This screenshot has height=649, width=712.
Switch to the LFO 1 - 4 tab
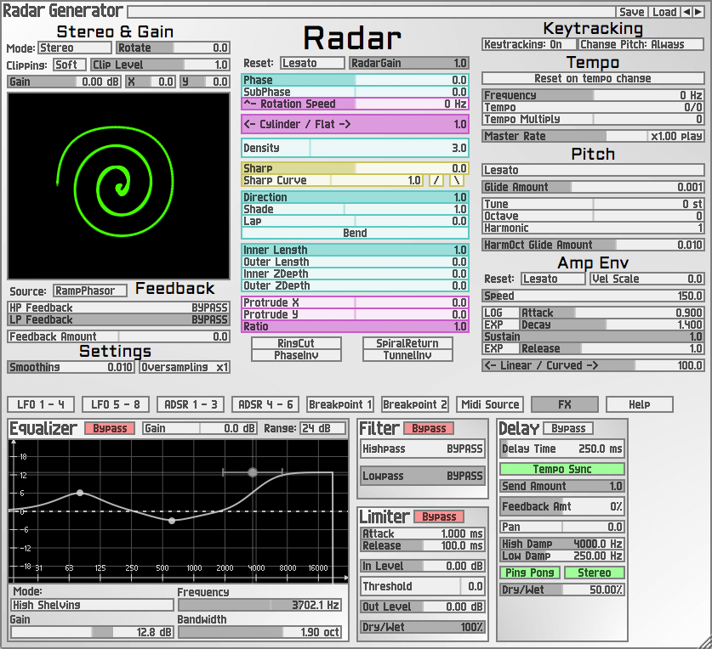point(40,404)
